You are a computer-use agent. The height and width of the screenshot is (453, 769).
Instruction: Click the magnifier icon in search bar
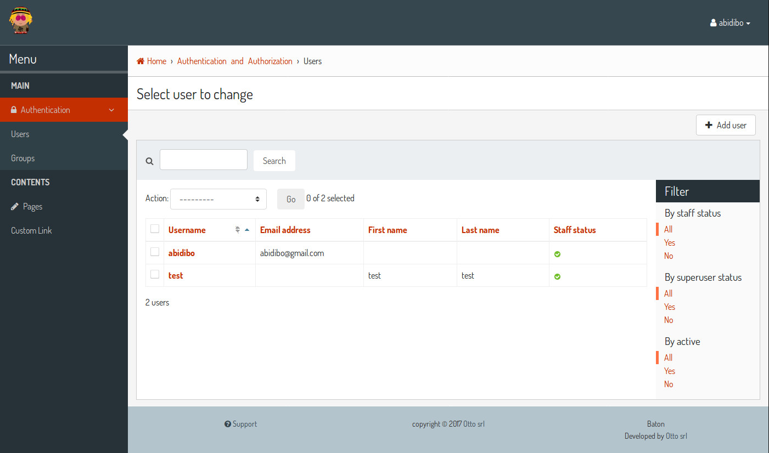(x=149, y=161)
